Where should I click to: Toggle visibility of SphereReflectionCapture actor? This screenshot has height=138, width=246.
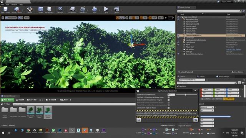pyautogui.click(x=178, y=54)
